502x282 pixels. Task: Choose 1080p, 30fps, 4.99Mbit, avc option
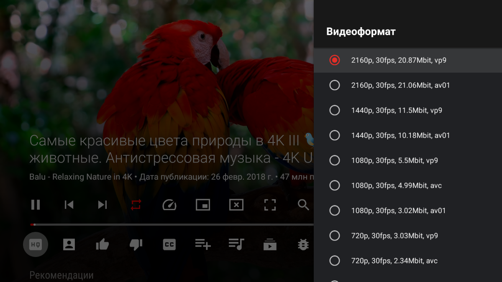408,185
